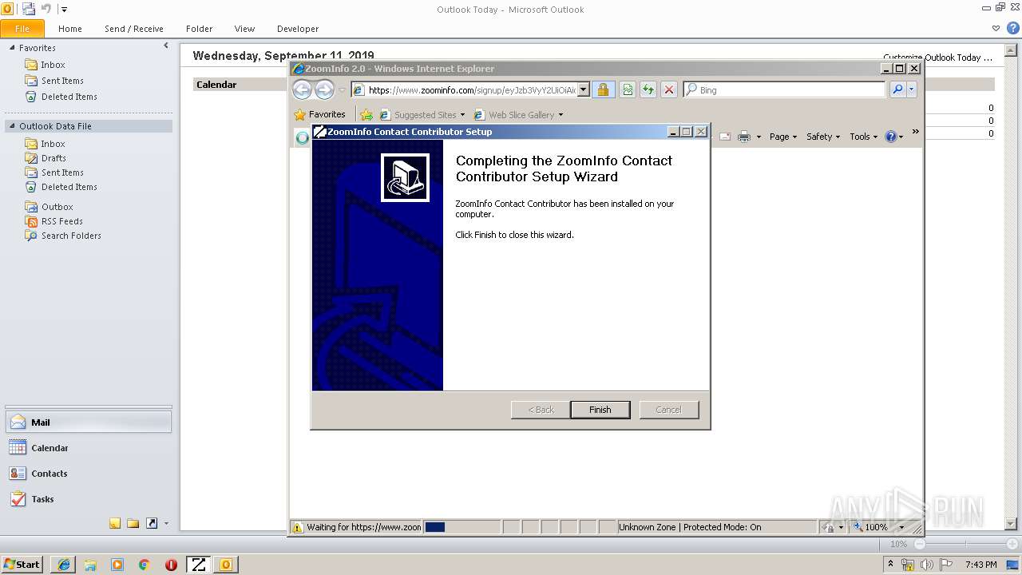Viewport: 1022px width, 575px height.
Task: Click the IE search magnifier button
Action: point(897,89)
